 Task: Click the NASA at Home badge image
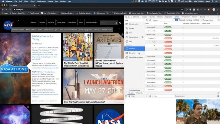click(x=14, y=68)
